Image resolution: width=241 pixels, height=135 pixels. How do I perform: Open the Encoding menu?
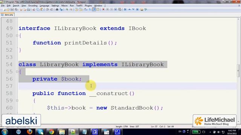click(x=33, y=6)
